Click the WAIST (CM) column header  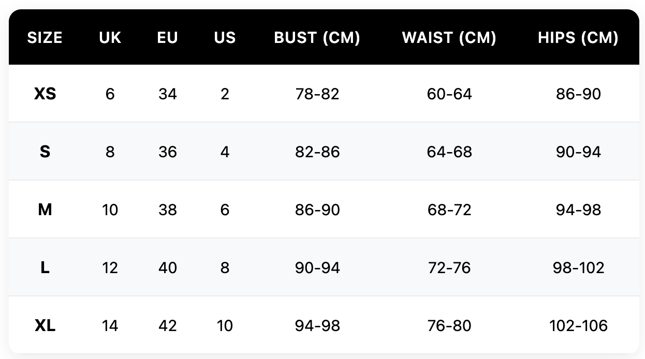coord(449,38)
